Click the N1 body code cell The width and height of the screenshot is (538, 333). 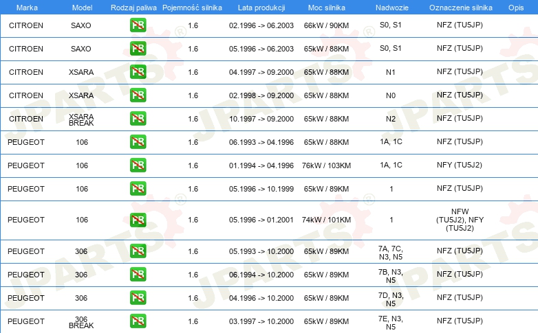coord(391,72)
